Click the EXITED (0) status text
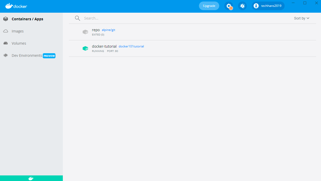The width and height of the screenshot is (321, 181). pos(98,35)
